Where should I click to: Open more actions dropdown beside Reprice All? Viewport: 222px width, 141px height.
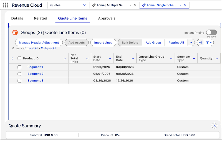[x=191, y=43]
